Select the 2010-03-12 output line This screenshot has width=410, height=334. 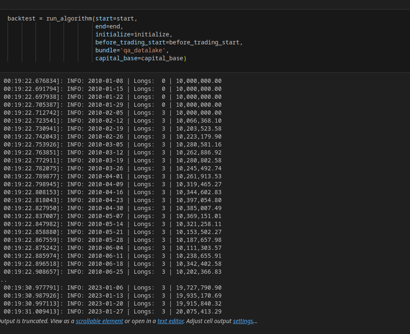pyautogui.click(x=113, y=152)
